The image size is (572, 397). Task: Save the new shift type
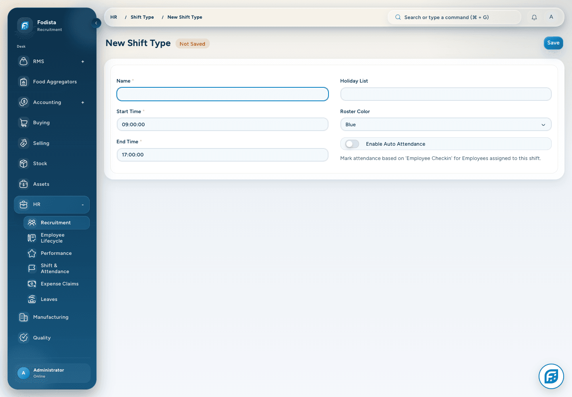(x=553, y=43)
